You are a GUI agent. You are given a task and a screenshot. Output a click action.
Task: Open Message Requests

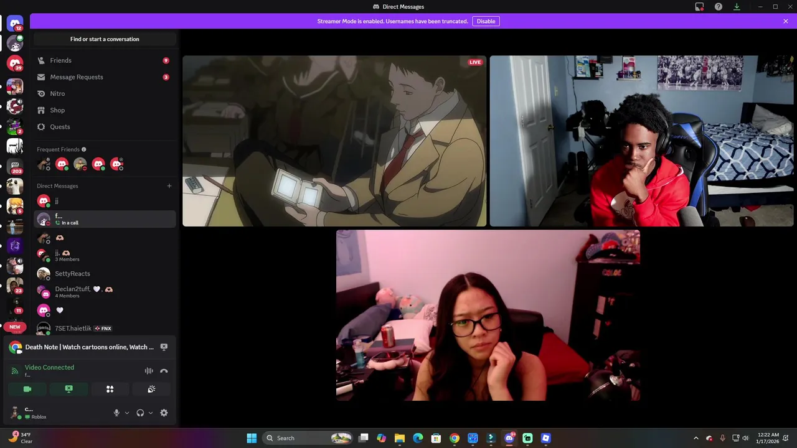(x=105, y=77)
